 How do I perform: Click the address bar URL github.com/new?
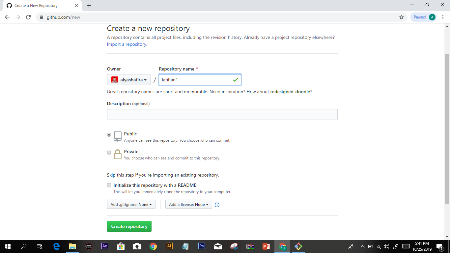point(63,17)
